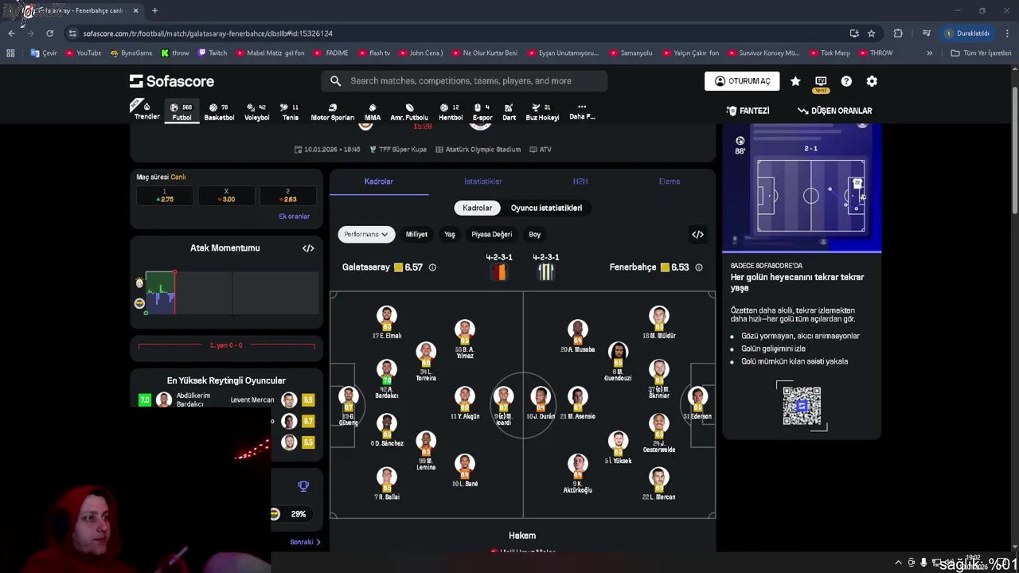The height and width of the screenshot is (573, 1019).
Task: Open player Ederson on pitch
Action: tap(698, 404)
